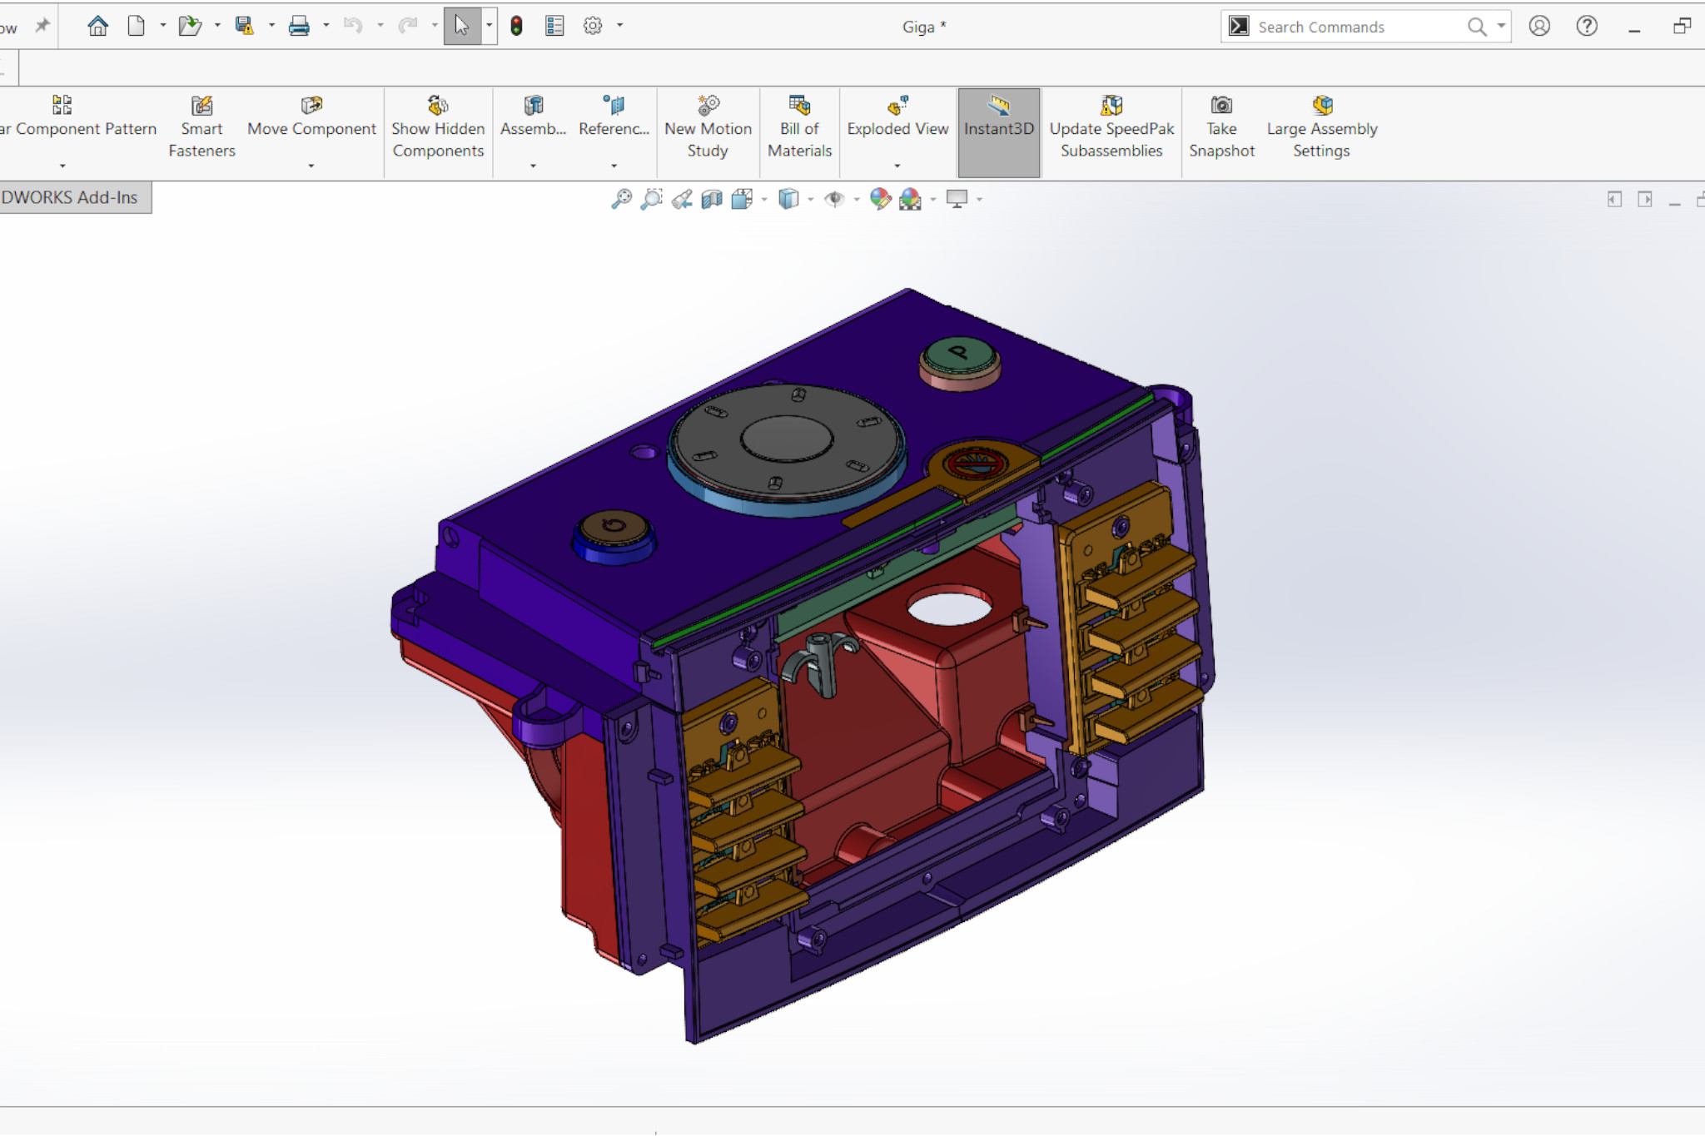The width and height of the screenshot is (1705, 1136).
Task: Click the Previous View icon
Action: [x=682, y=199]
